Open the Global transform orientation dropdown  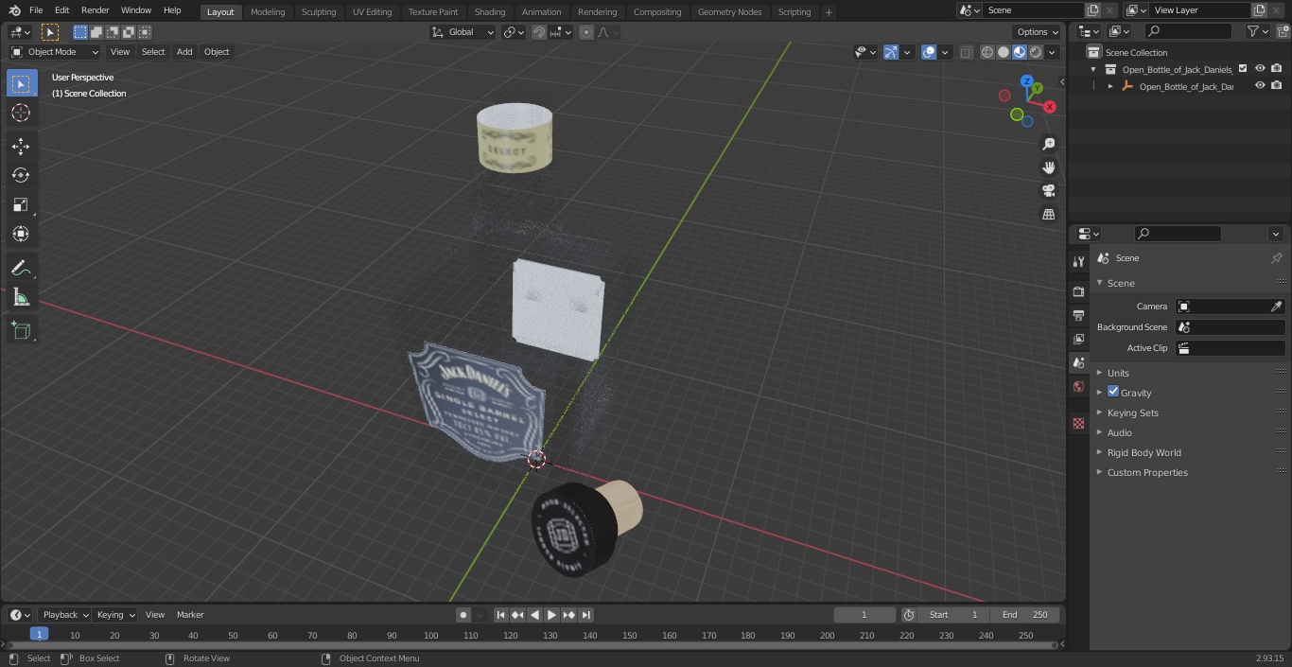coord(463,32)
